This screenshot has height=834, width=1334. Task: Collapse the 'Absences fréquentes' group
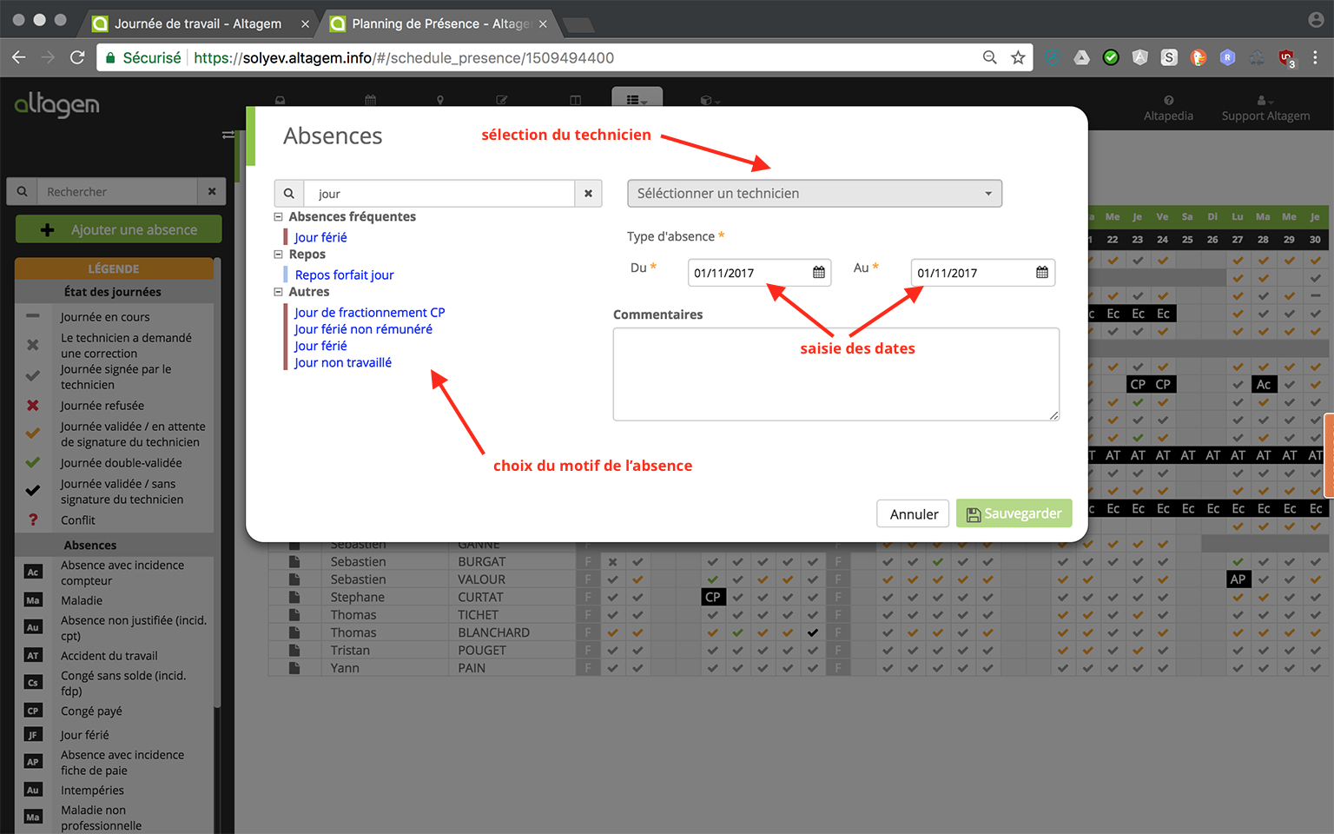[278, 217]
